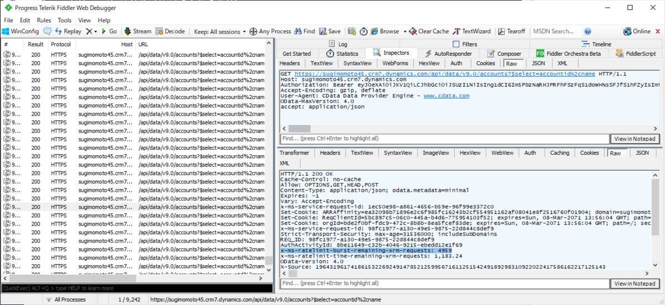This screenshot has width=665, height=305.
Task: Open the Help menu
Action: pos(104,20)
